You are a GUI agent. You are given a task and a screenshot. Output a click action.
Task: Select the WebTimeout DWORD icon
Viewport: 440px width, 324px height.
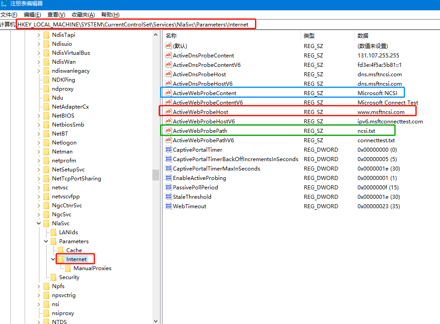168,206
